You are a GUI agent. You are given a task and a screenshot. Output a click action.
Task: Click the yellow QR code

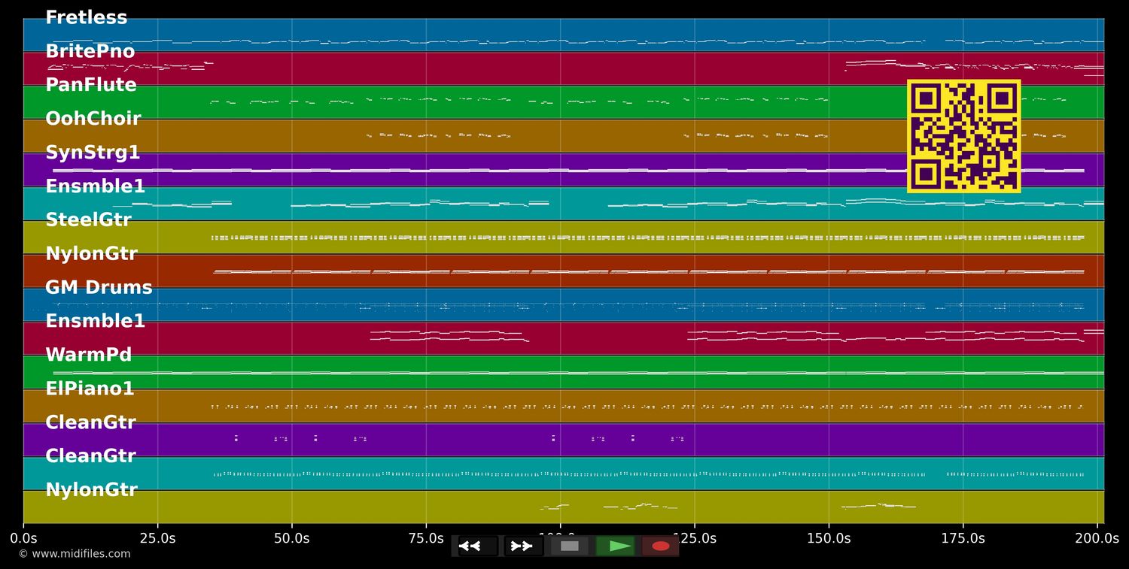tap(963, 136)
